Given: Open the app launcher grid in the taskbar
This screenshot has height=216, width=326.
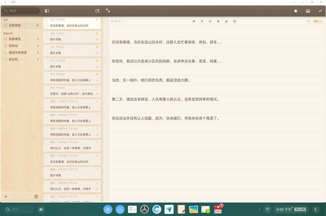Looking at the screenshot, I should 107,209.
